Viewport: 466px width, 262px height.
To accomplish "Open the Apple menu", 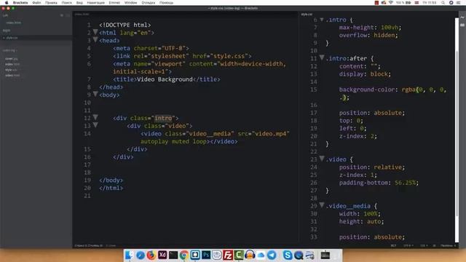I will coord(7,3).
